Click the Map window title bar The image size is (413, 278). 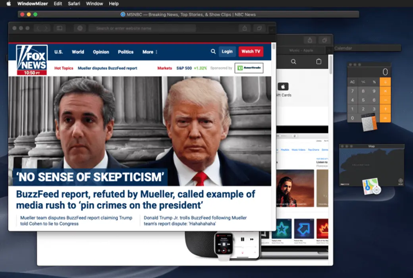[371, 146]
